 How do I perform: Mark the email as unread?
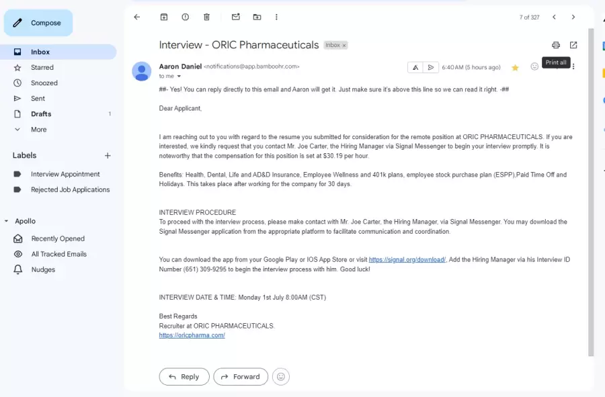[236, 17]
